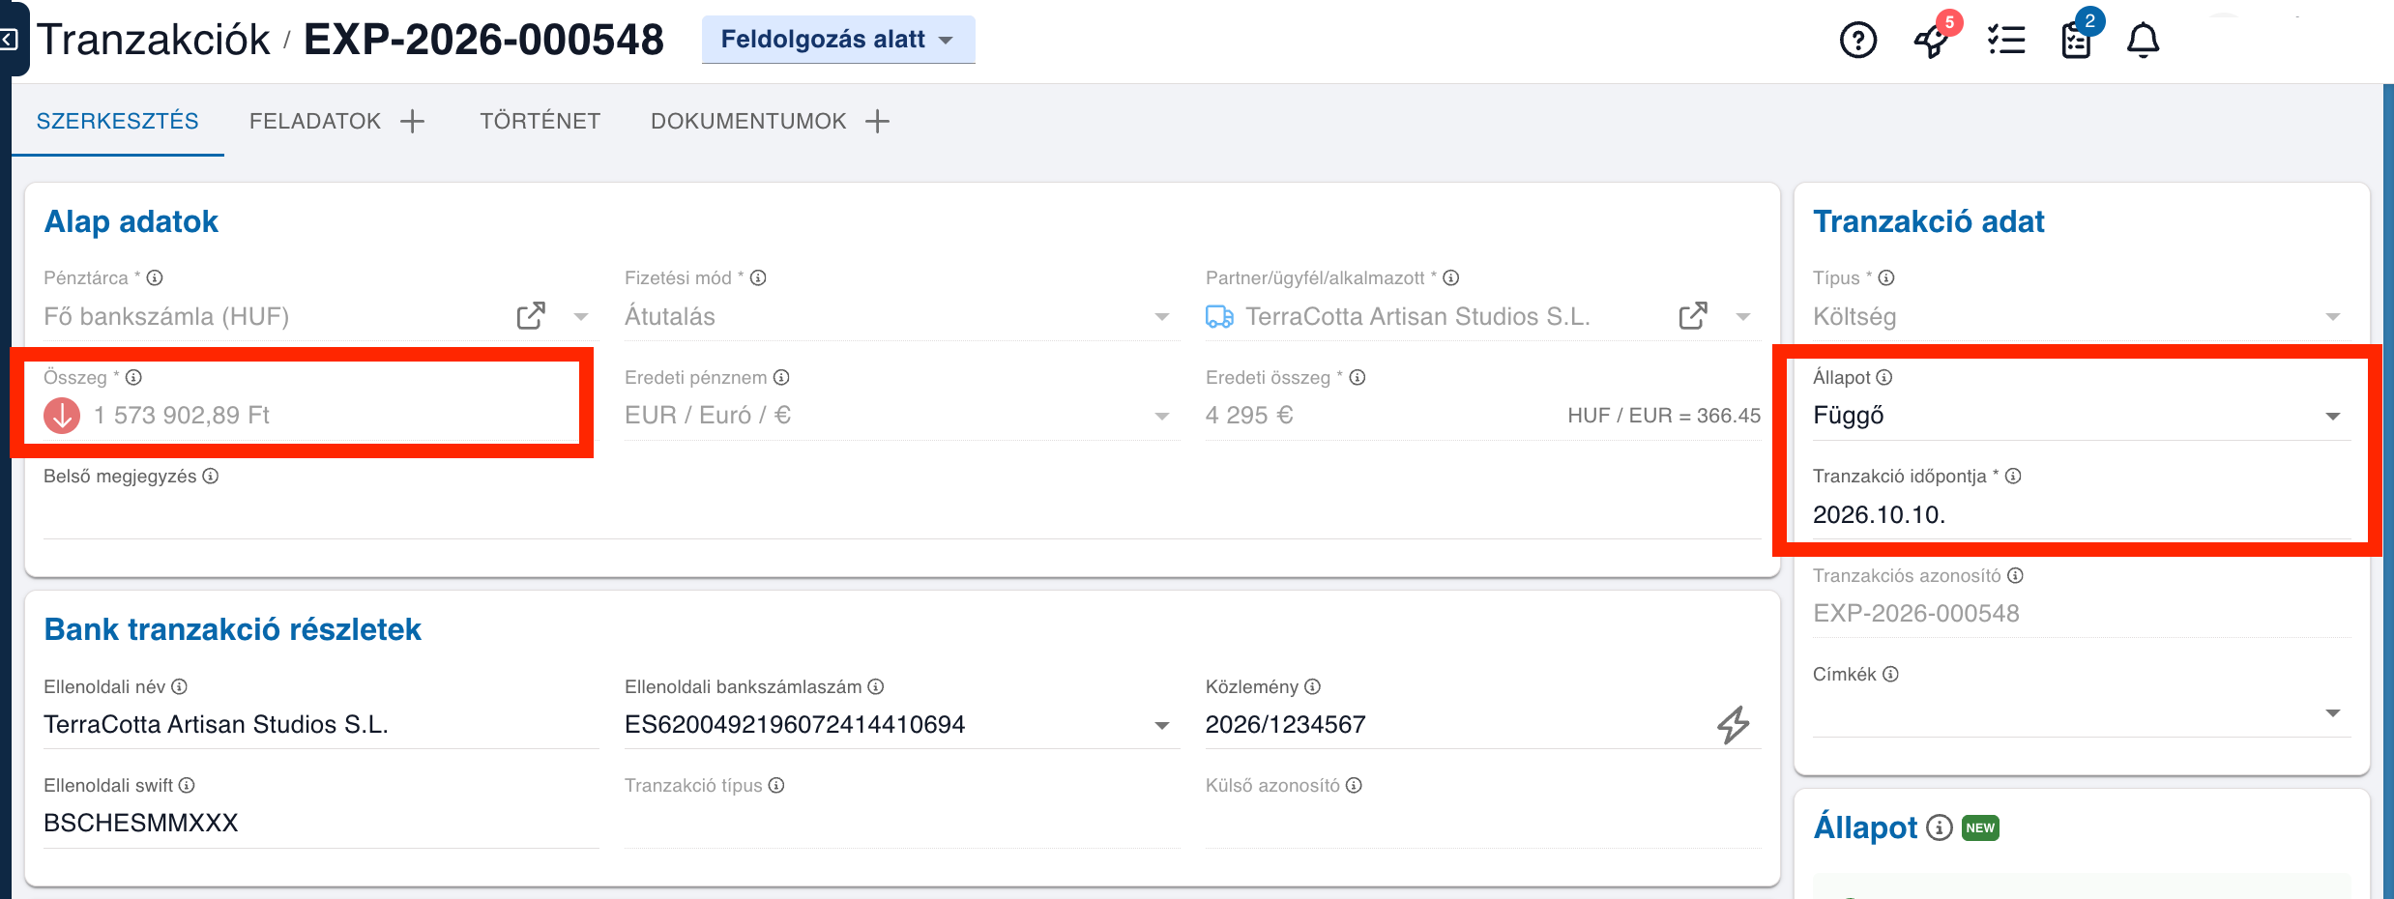Switch to the FELADATOK tab
Viewport: 2394px width, 899px height.
pos(315,121)
